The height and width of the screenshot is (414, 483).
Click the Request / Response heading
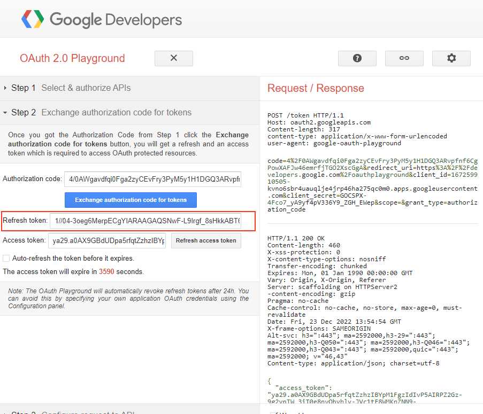coord(316,89)
